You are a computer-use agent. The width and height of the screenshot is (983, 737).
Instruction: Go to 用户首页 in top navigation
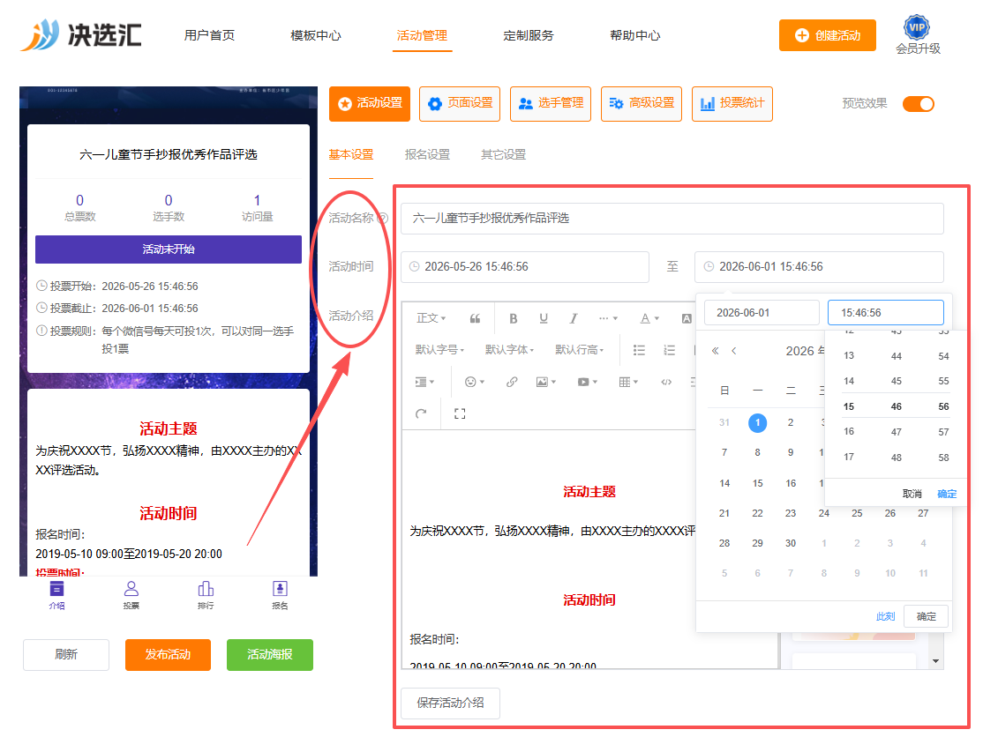click(209, 35)
